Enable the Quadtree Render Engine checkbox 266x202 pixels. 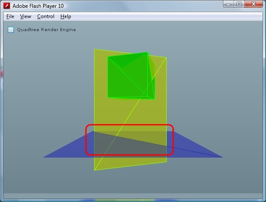[x=11, y=30]
